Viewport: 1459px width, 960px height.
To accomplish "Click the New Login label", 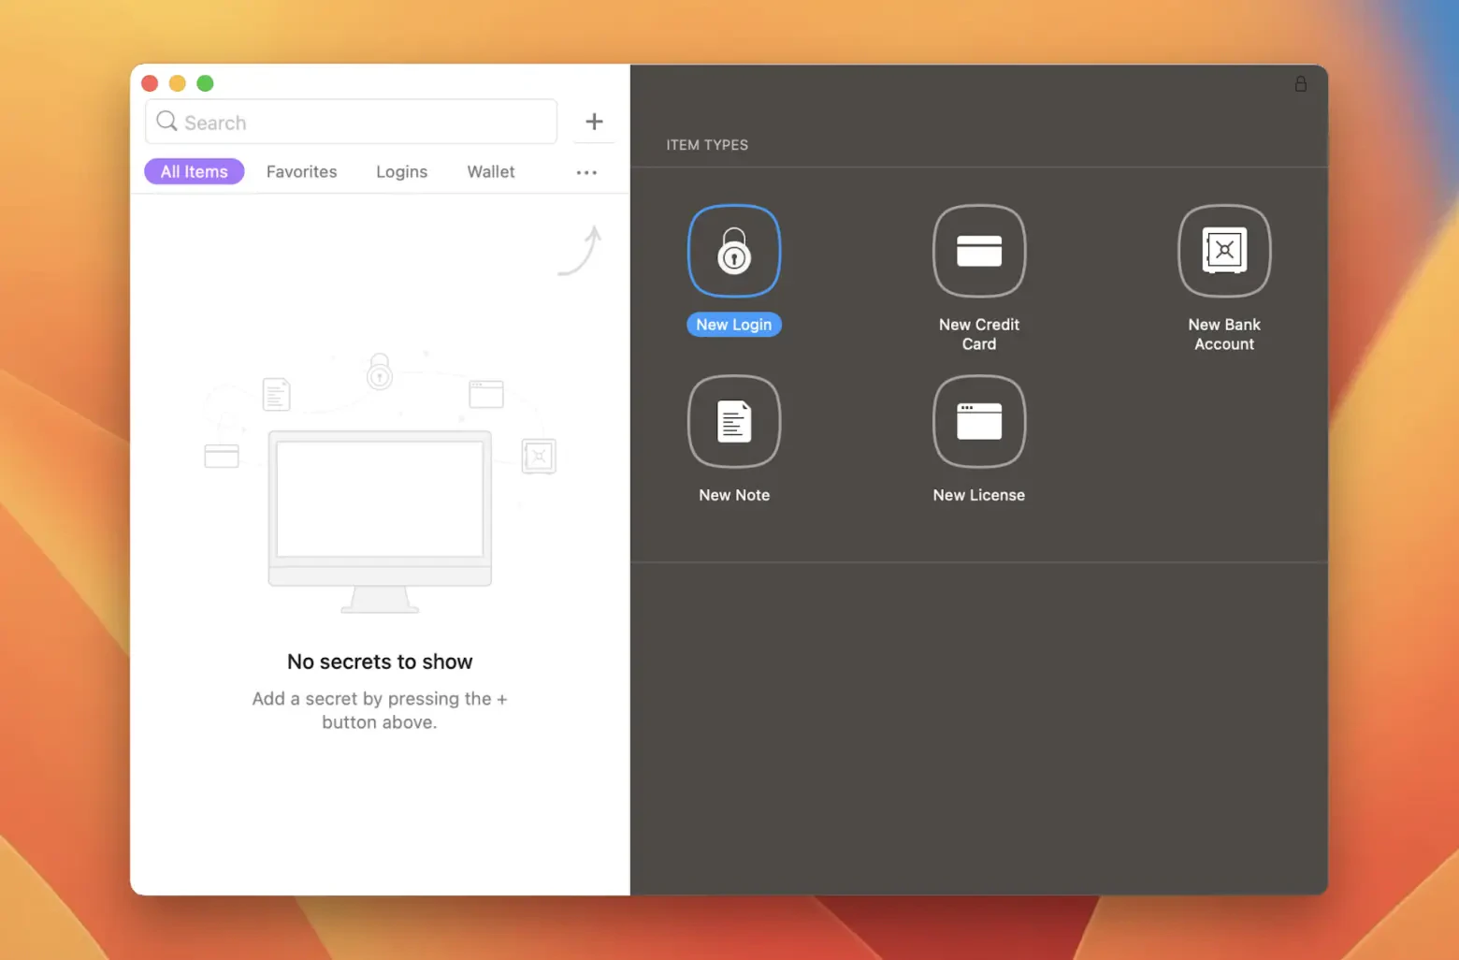I will coord(734,325).
